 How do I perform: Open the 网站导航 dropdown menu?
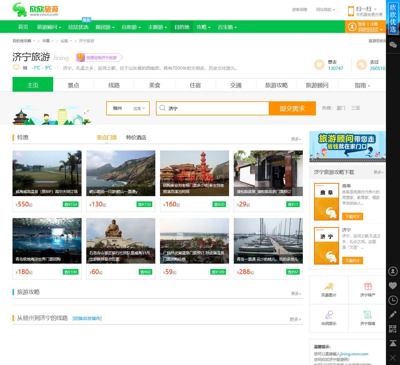pos(323,10)
